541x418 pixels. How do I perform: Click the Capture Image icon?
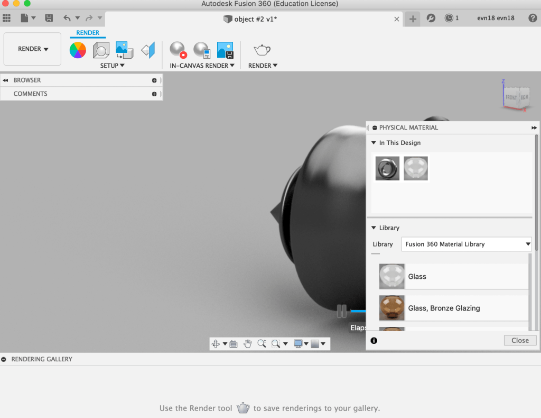pyautogui.click(x=225, y=50)
